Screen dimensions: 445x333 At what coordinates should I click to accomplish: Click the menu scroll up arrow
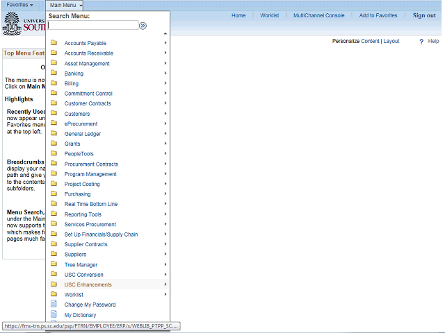tap(165, 34)
